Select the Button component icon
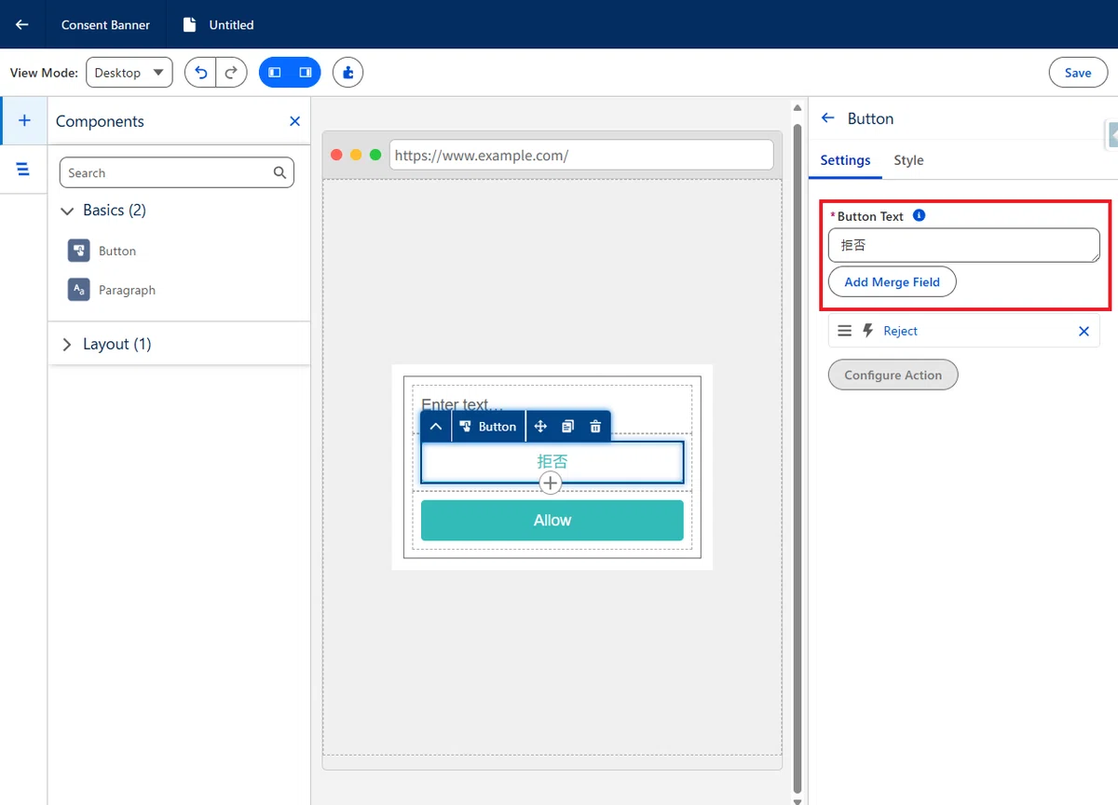The width and height of the screenshot is (1118, 805). pyautogui.click(x=78, y=251)
